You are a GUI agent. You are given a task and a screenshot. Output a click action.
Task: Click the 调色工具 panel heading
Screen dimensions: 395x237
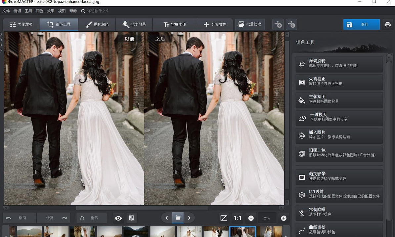[x=305, y=42]
